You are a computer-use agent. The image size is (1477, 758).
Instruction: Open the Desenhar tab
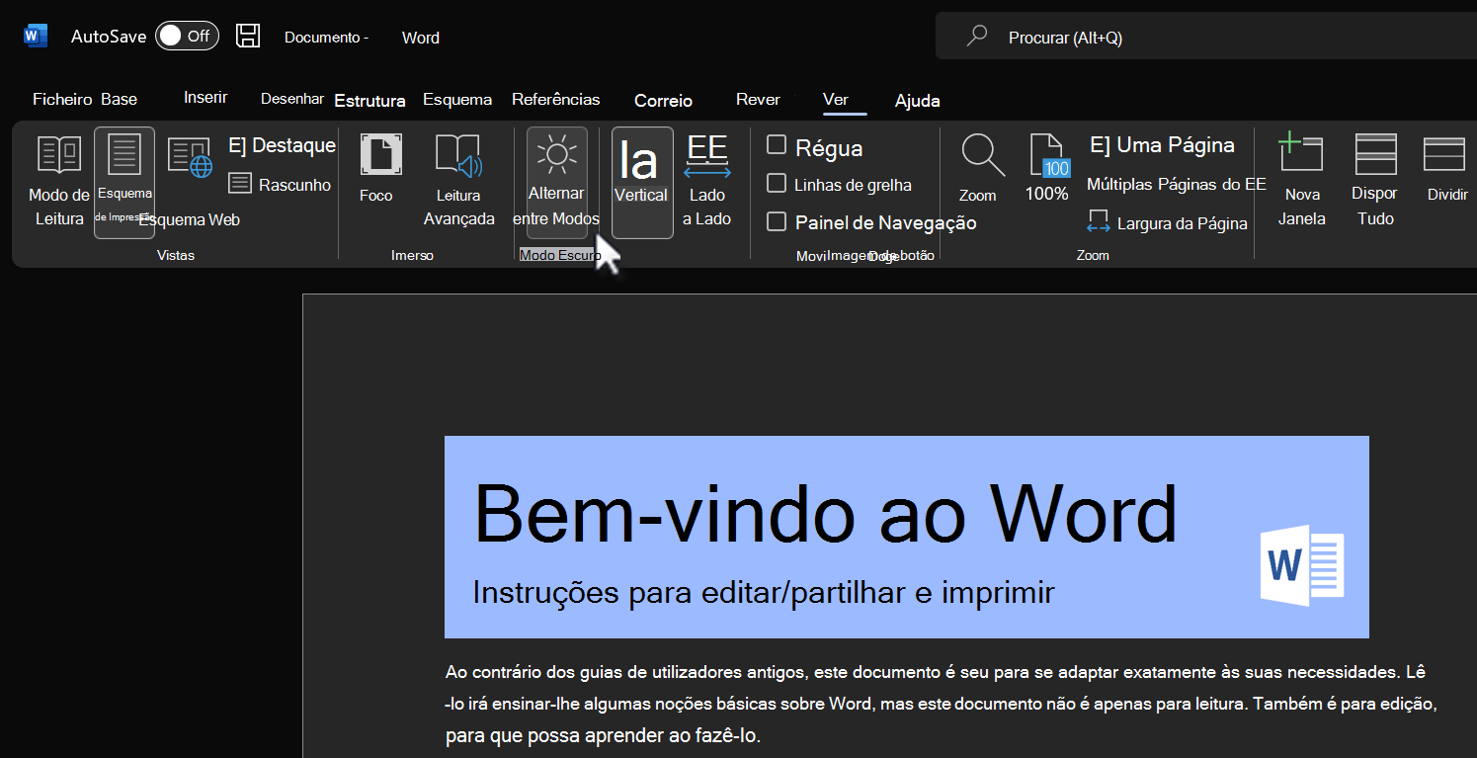(x=291, y=99)
